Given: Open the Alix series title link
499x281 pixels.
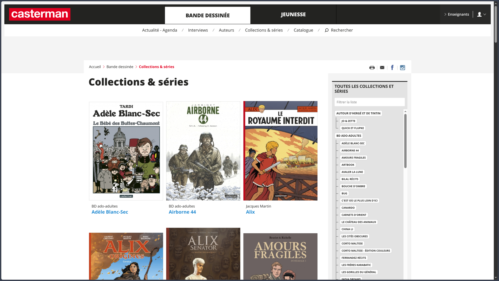Looking at the screenshot, I should pos(250,212).
